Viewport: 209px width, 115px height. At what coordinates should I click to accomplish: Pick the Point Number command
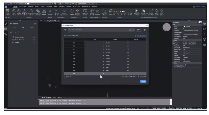pyautogui.click(x=157, y=12)
